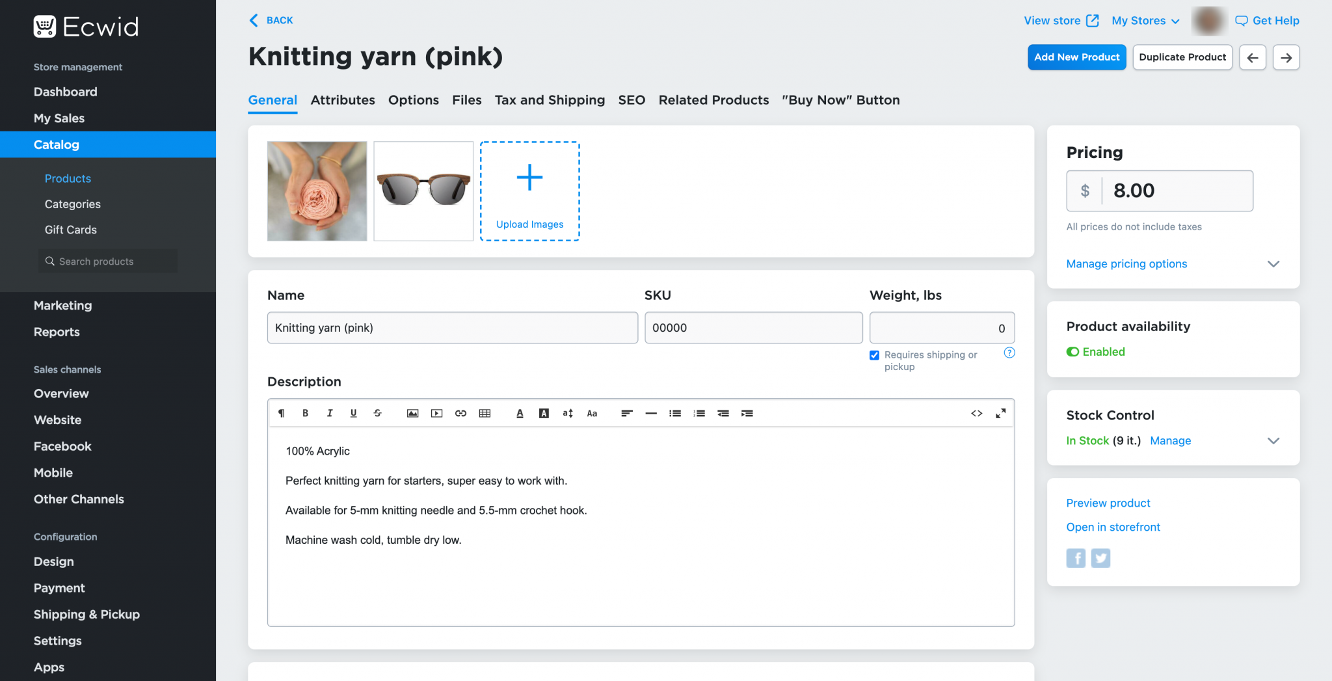Apply strikethrough formatting
Image resolution: width=1332 pixels, height=681 pixels.
(x=377, y=413)
